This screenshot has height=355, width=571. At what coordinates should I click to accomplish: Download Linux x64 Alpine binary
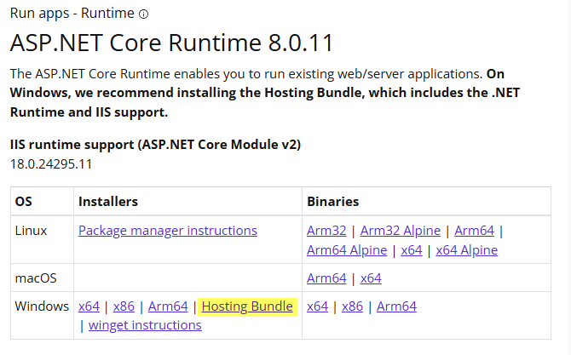(x=466, y=250)
